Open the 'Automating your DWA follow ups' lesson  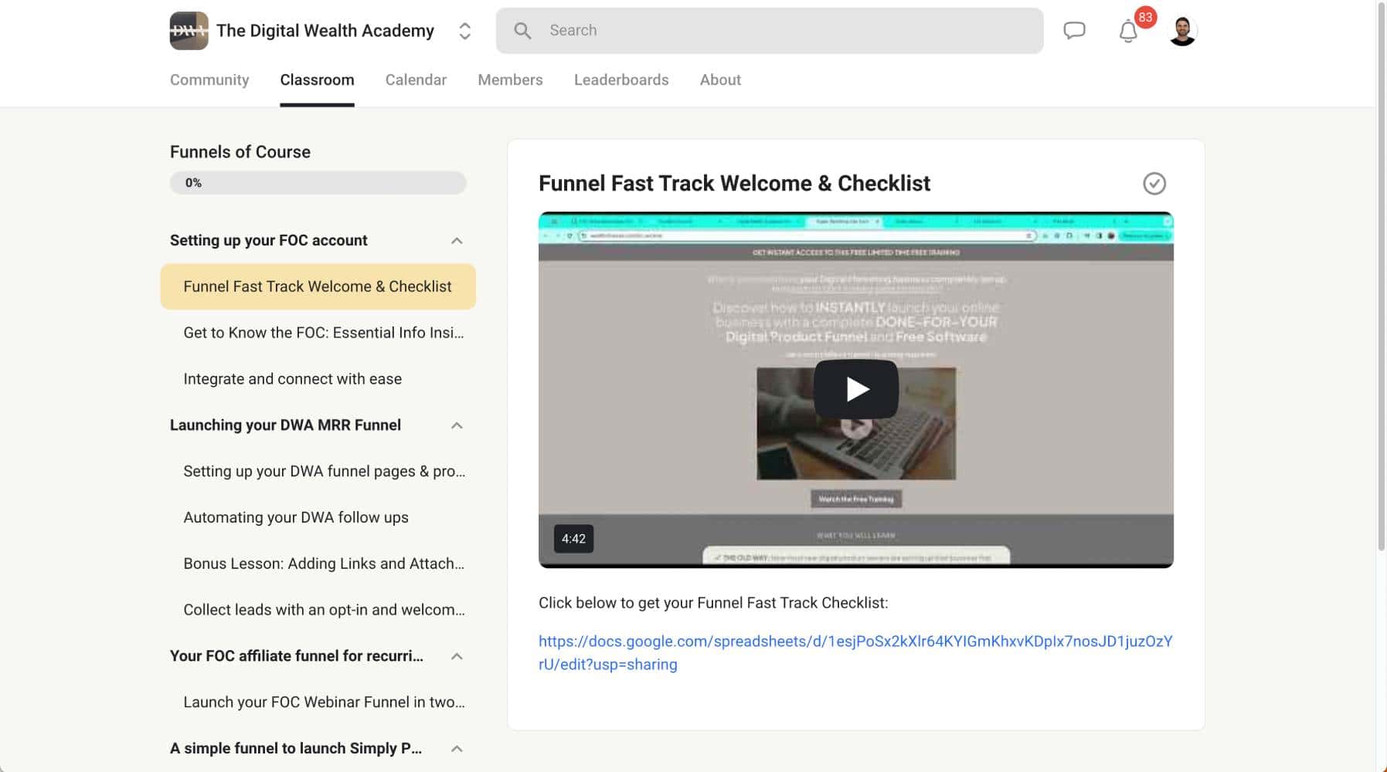point(296,517)
